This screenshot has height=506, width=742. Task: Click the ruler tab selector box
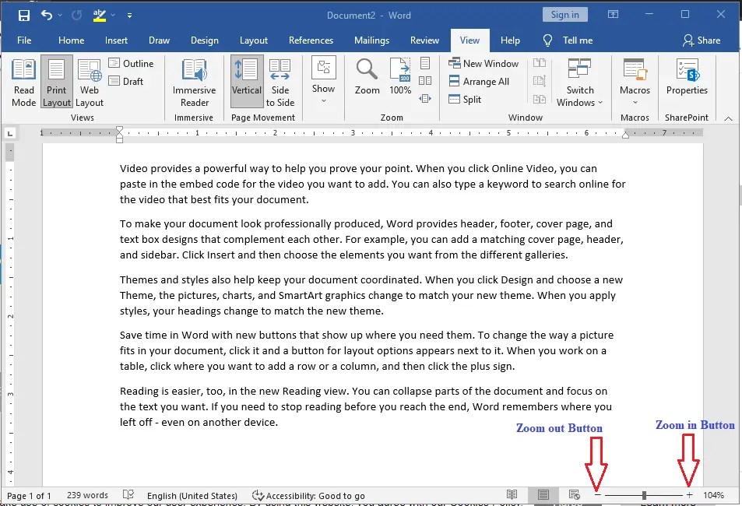tap(10, 133)
